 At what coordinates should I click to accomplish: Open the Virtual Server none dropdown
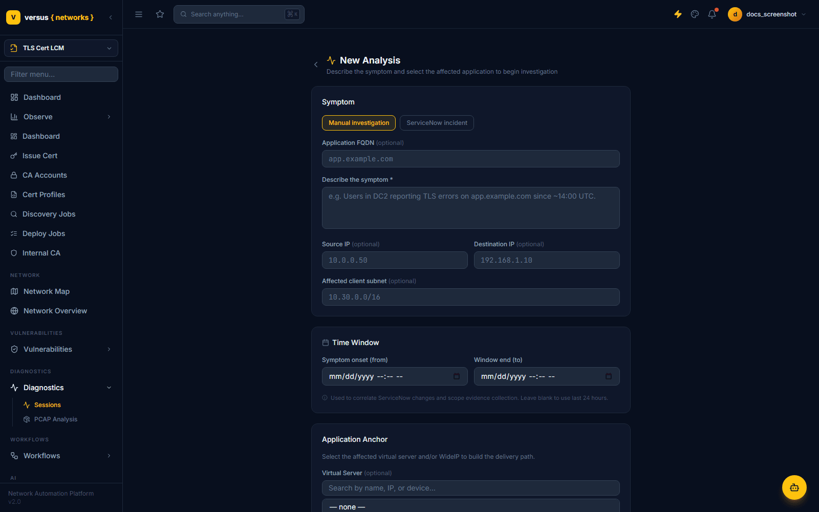[471, 506]
